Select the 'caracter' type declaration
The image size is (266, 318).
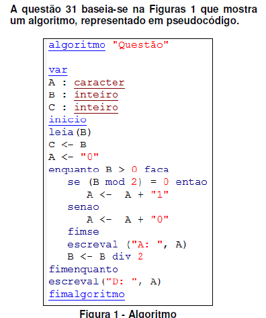point(99,83)
